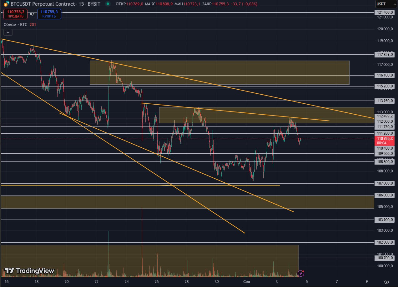Image resolution: width=398 pixels, height=287 pixels.
Task: Open chart settings hexagon icon
Action: (x=386, y=282)
